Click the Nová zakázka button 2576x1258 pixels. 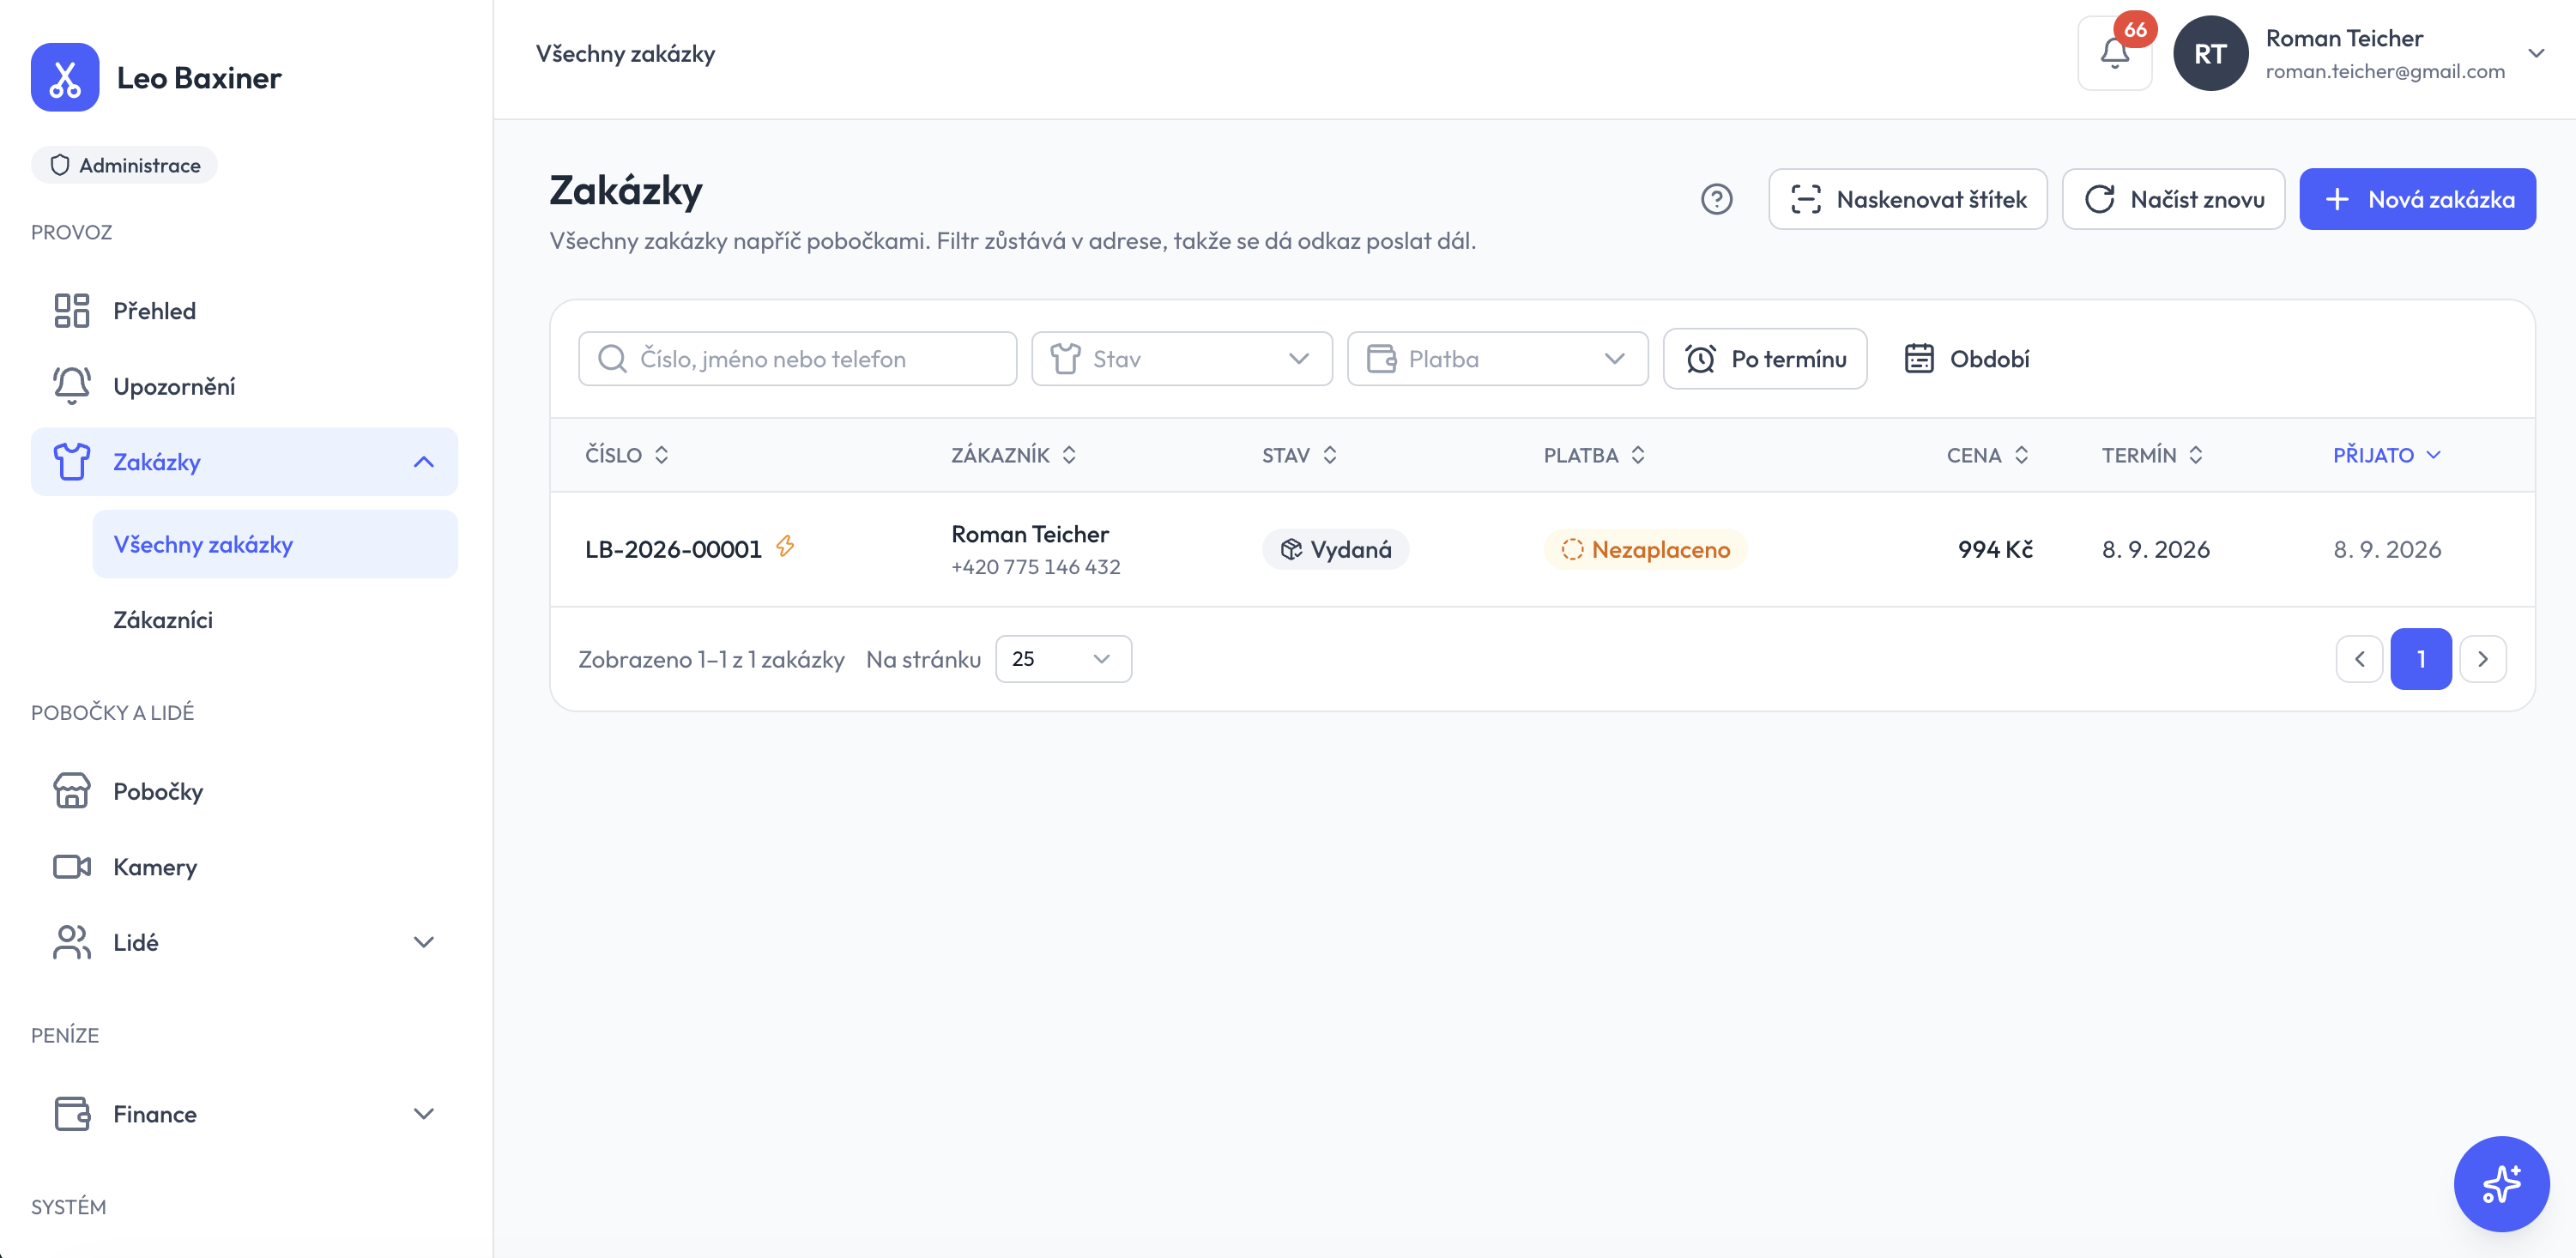tap(2417, 199)
